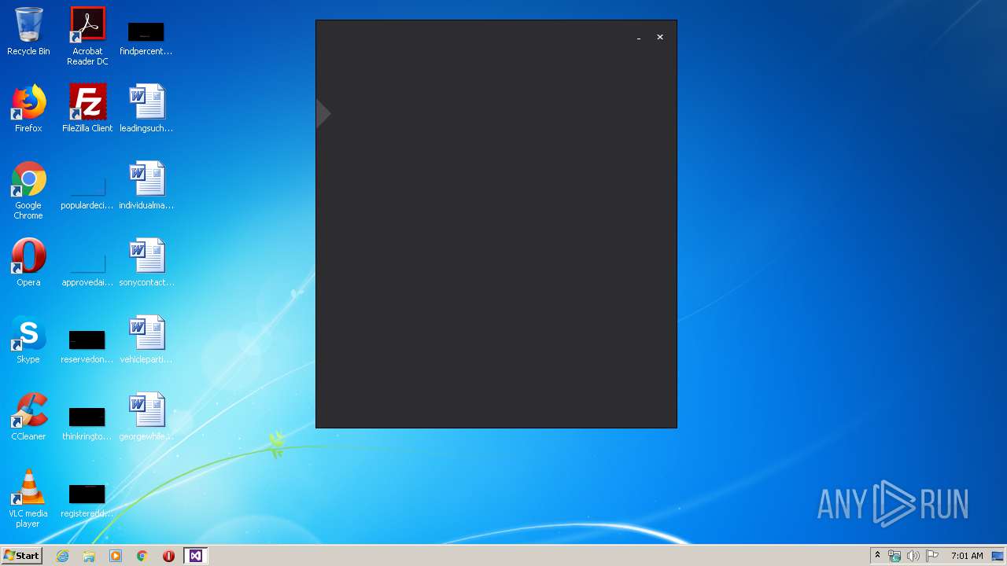Launch the CCleaner desktop shortcut
1007x566 pixels.
point(28,417)
